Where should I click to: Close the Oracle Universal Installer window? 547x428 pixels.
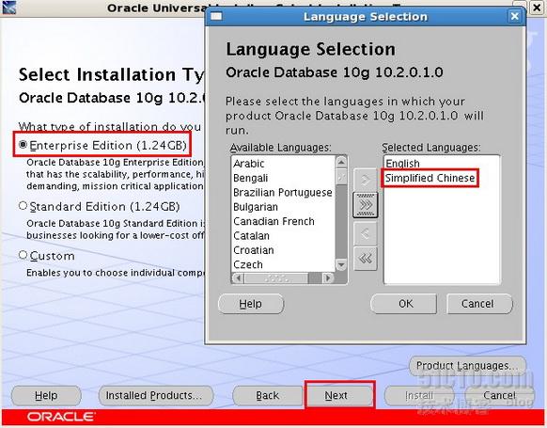tap(538, 8)
